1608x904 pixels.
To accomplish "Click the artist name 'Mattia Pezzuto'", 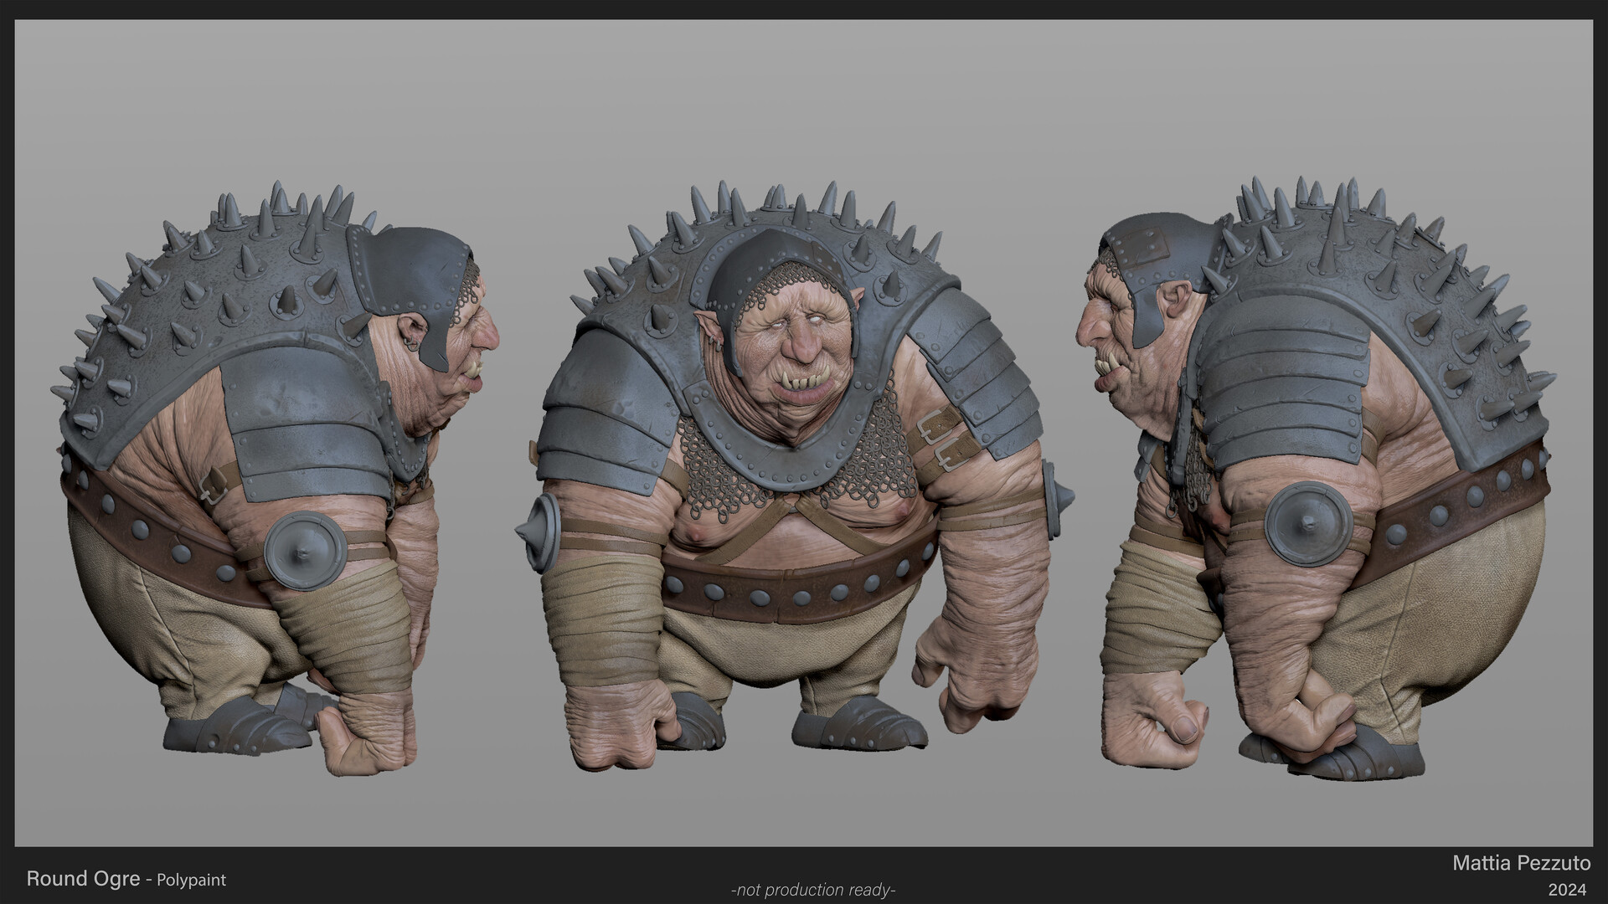I will pyautogui.click(x=1521, y=865).
